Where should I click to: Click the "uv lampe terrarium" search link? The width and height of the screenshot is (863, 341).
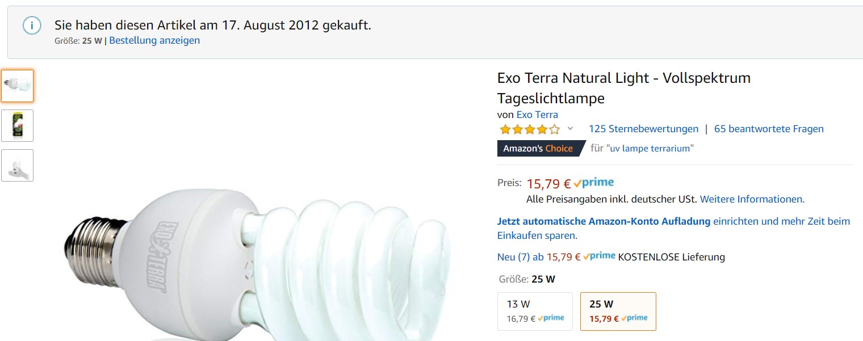tap(650, 148)
